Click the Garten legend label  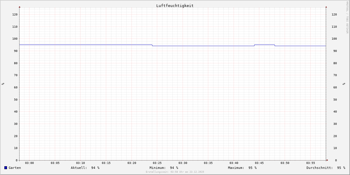(x=15, y=168)
